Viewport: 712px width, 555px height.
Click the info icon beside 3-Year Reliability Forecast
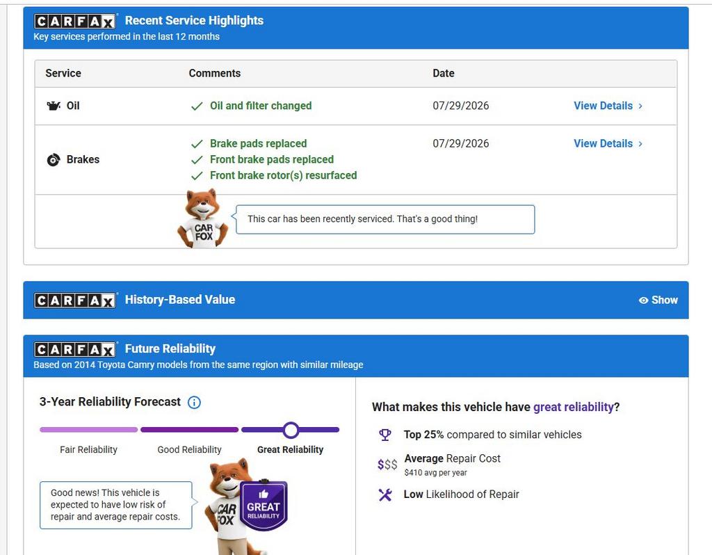click(x=195, y=403)
